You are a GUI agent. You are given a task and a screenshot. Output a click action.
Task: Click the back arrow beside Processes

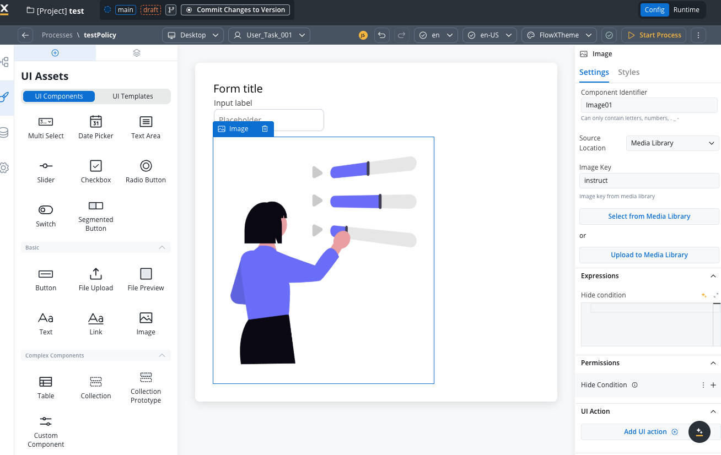[x=25, y=35]
